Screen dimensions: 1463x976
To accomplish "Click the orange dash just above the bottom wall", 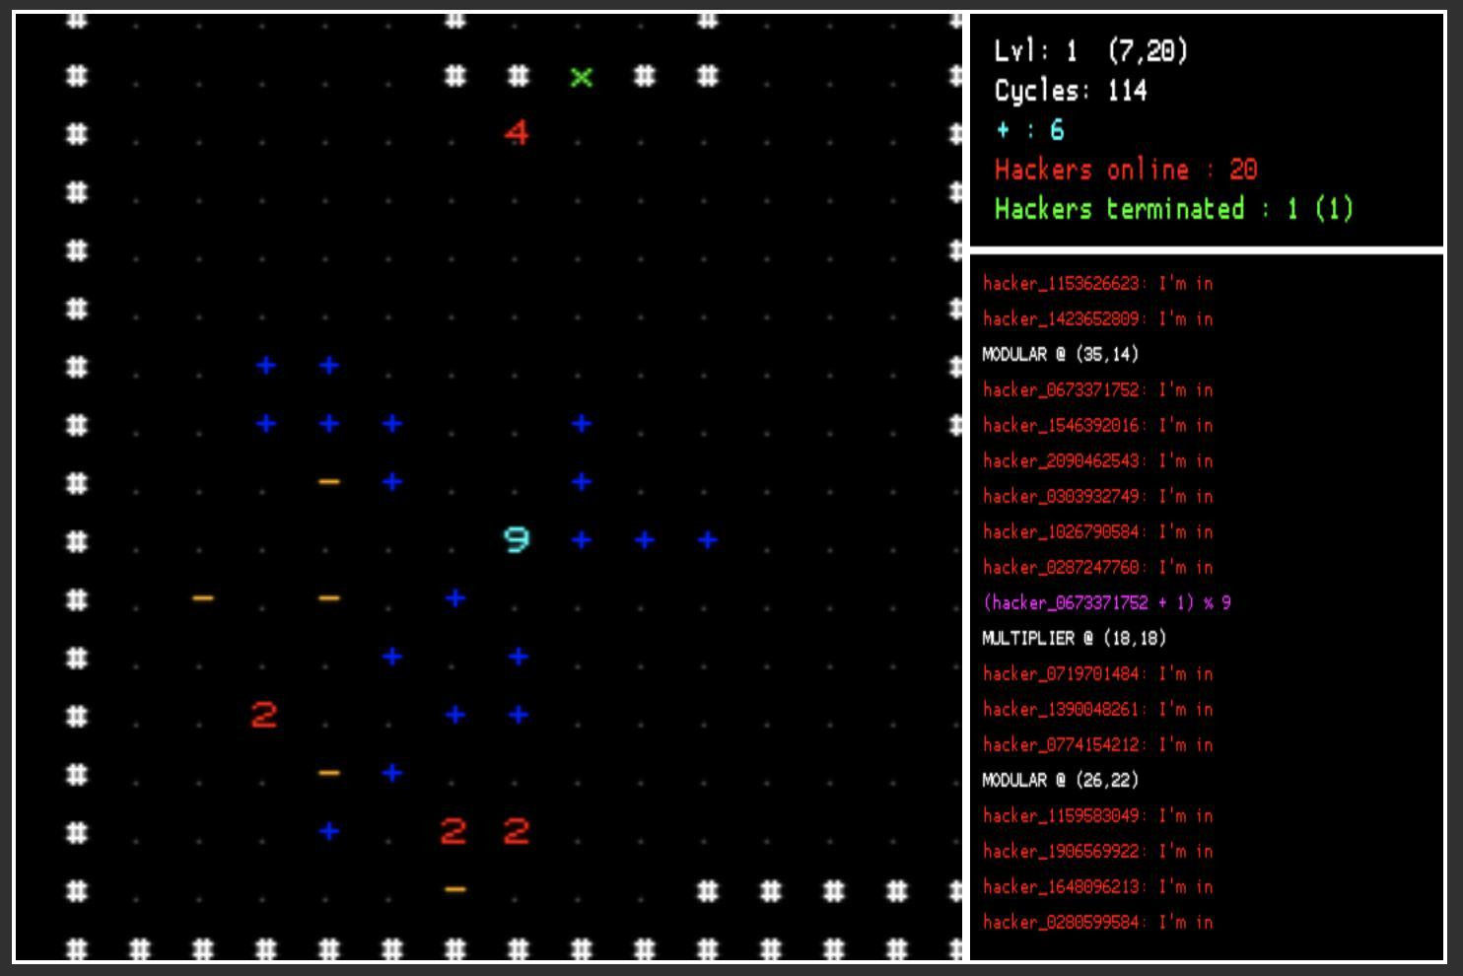I will tap(454, 889).
